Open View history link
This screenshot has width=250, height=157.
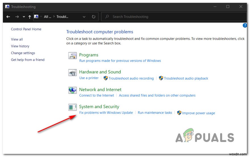[20, 46]
